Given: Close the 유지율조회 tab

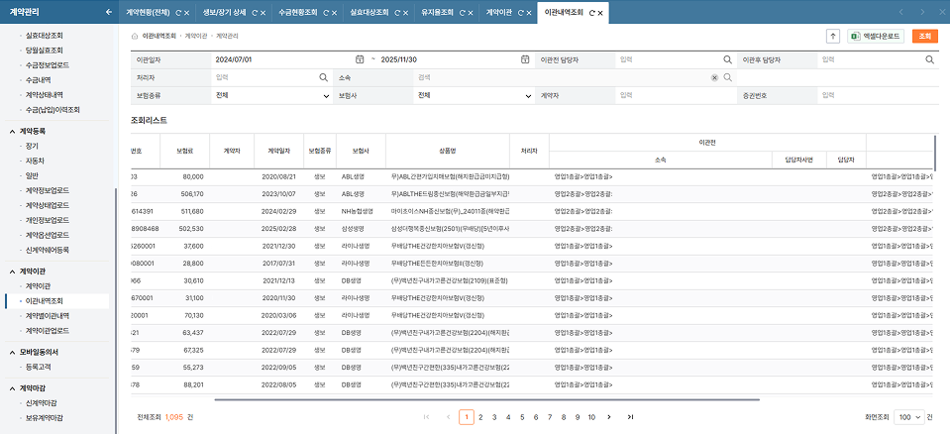Looking at the screenshot, I should [473, 12].
